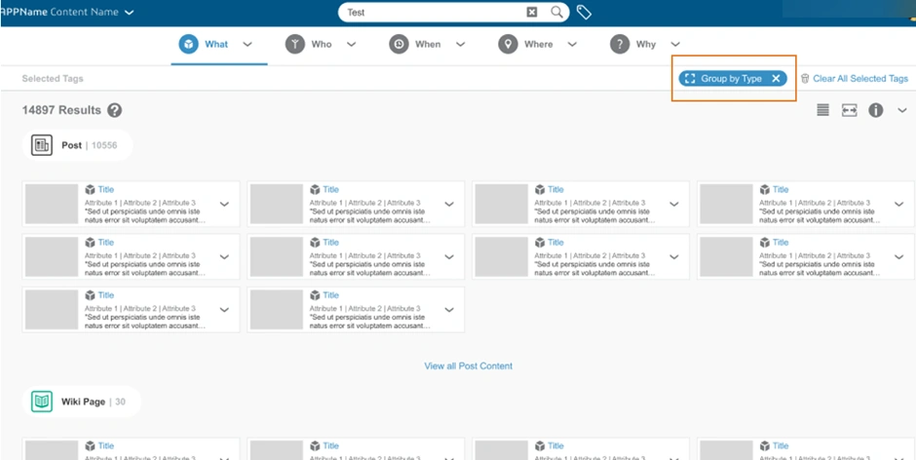Screen dimensions: 916x460
Task: Click the Why question mark icon
Action: [620, 45]
